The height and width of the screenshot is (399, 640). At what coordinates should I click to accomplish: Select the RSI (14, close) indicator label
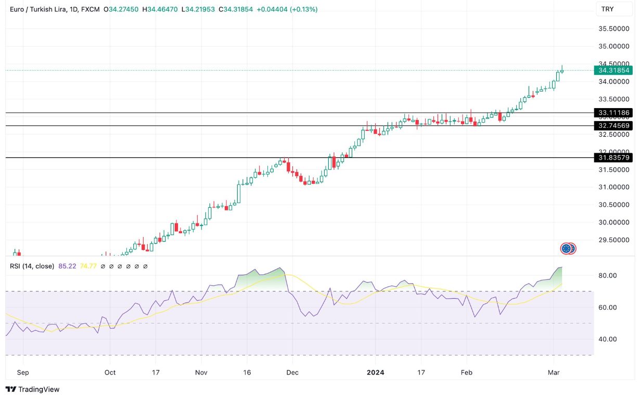coord(31,266)
